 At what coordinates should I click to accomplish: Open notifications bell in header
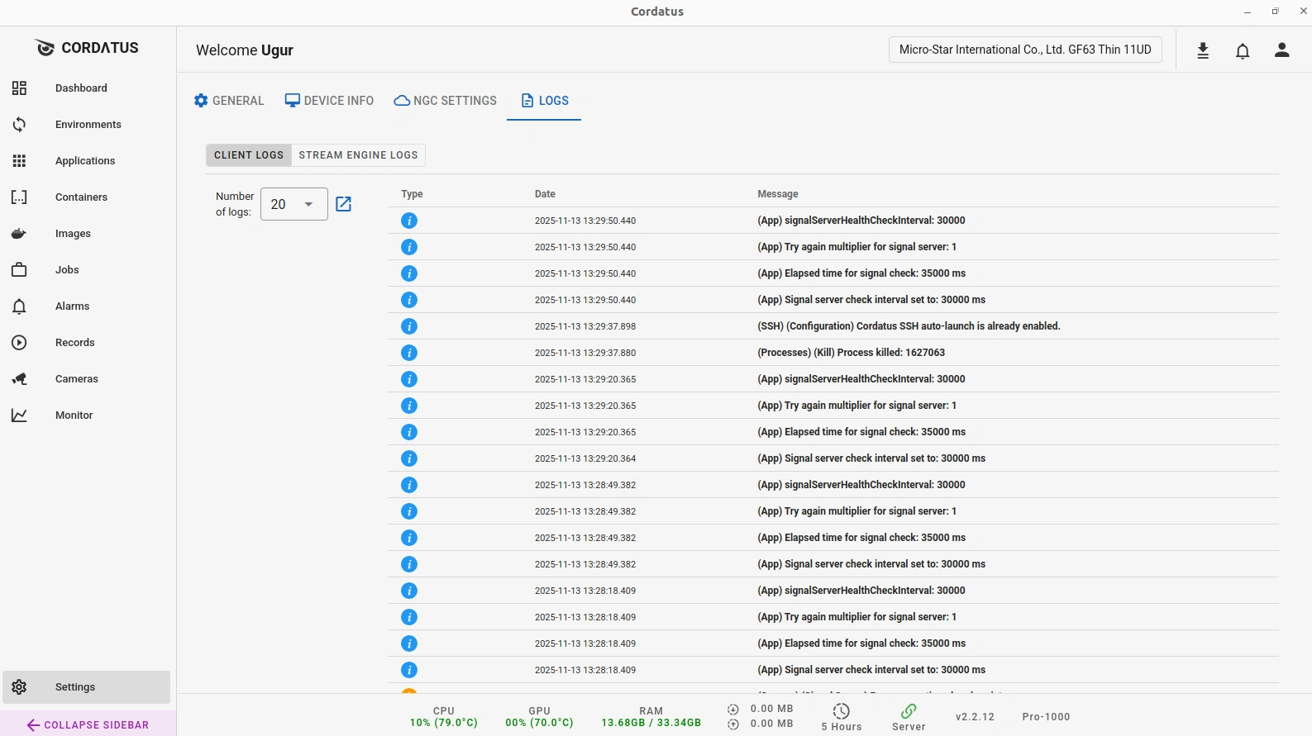1243,51
